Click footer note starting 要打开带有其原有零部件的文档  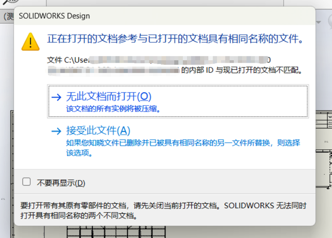point(163,210)
